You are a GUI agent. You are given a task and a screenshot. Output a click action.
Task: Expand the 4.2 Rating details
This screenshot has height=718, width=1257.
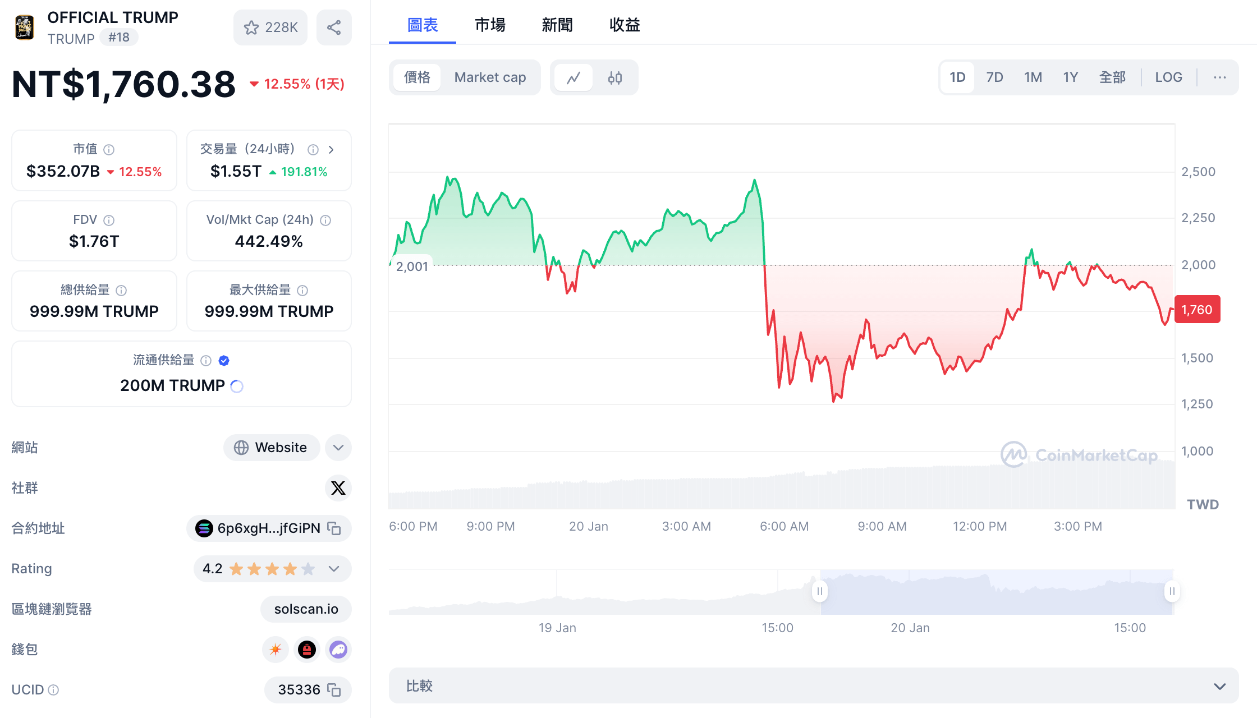[x=334, y=569]
